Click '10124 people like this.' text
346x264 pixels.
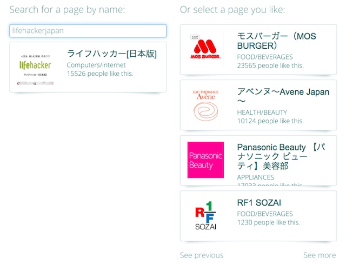point(270,121)
